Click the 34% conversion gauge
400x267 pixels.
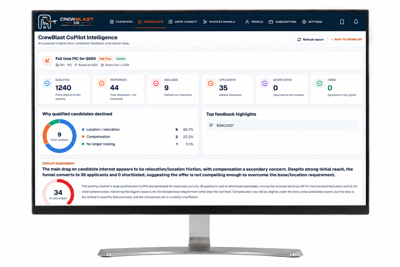pos(58,192)
